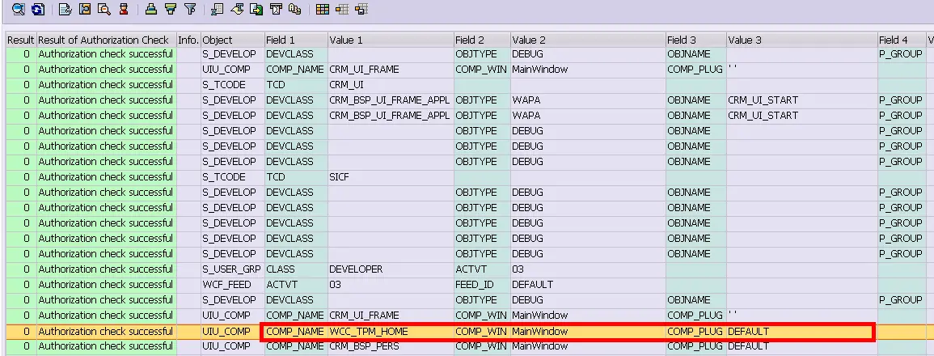Click the CRM_BSP_PERS component name cell

(x=390, y=345)
